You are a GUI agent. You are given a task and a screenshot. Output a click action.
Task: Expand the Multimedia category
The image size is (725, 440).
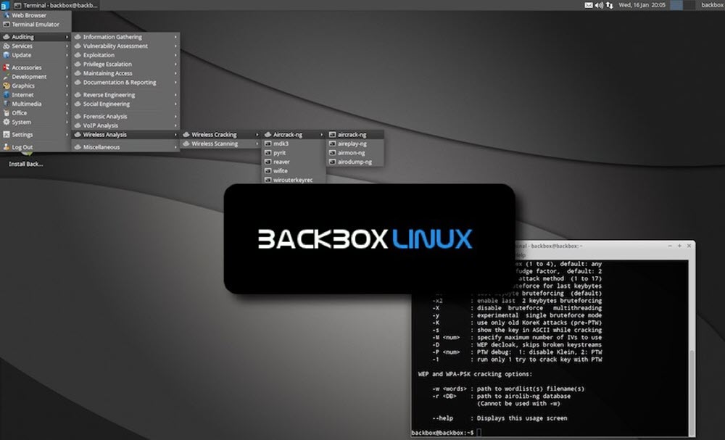[x=36, y=104]
